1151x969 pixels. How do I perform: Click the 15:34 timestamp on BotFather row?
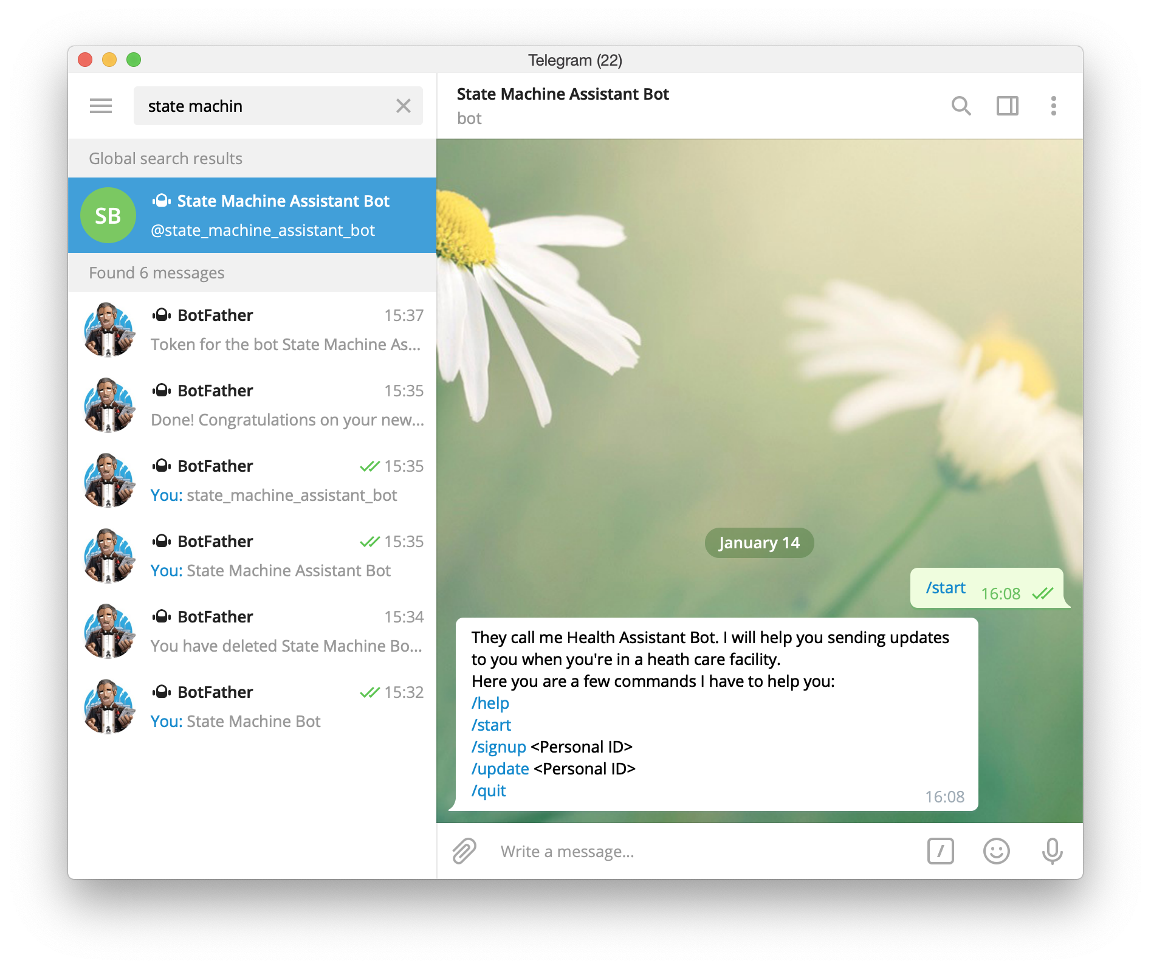404,617
